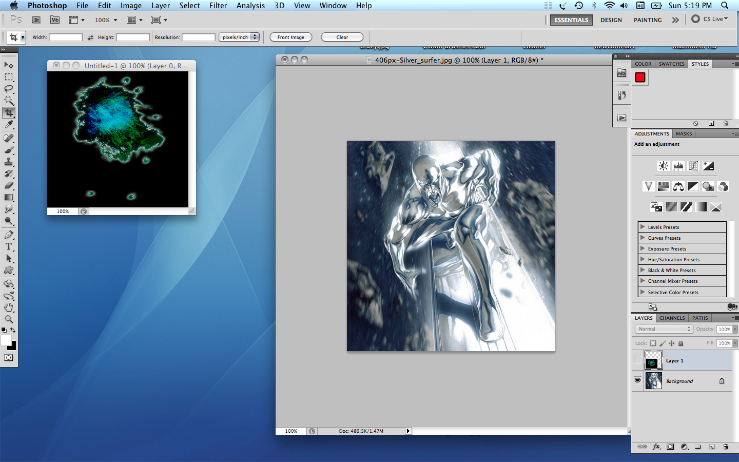739x462 pixels.
Task: Pick the Eyedropper tool
Action: 9,125
